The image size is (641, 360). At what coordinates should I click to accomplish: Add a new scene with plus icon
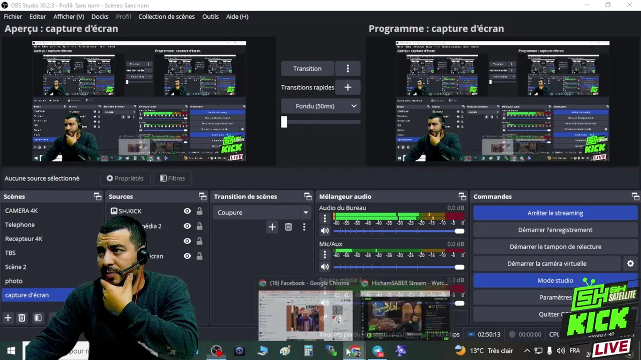pos(8,317)
